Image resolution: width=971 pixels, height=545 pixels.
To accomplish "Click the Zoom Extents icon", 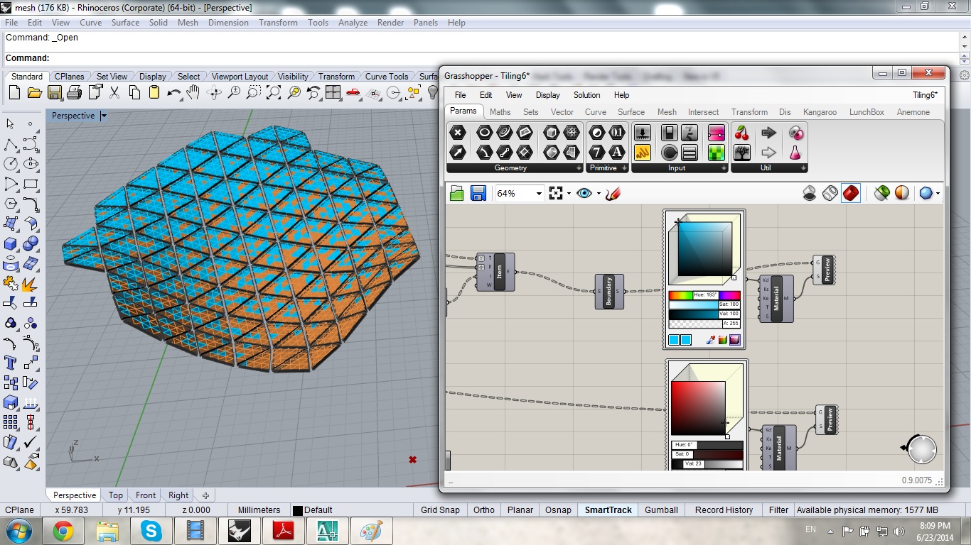I will (273, 92).
